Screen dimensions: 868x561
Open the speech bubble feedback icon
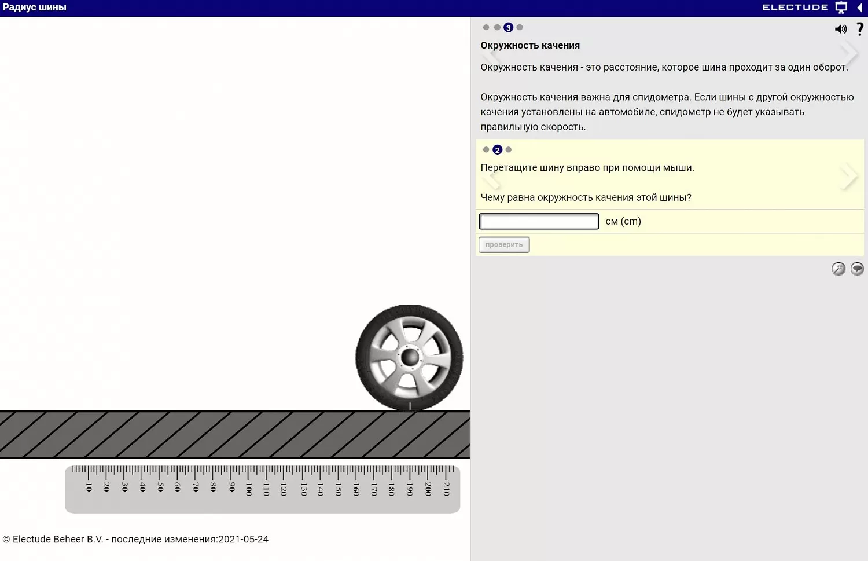(x=857, y=269)
